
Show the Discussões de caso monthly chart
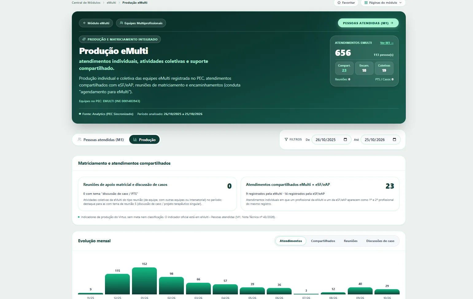[x=380, y=241]
